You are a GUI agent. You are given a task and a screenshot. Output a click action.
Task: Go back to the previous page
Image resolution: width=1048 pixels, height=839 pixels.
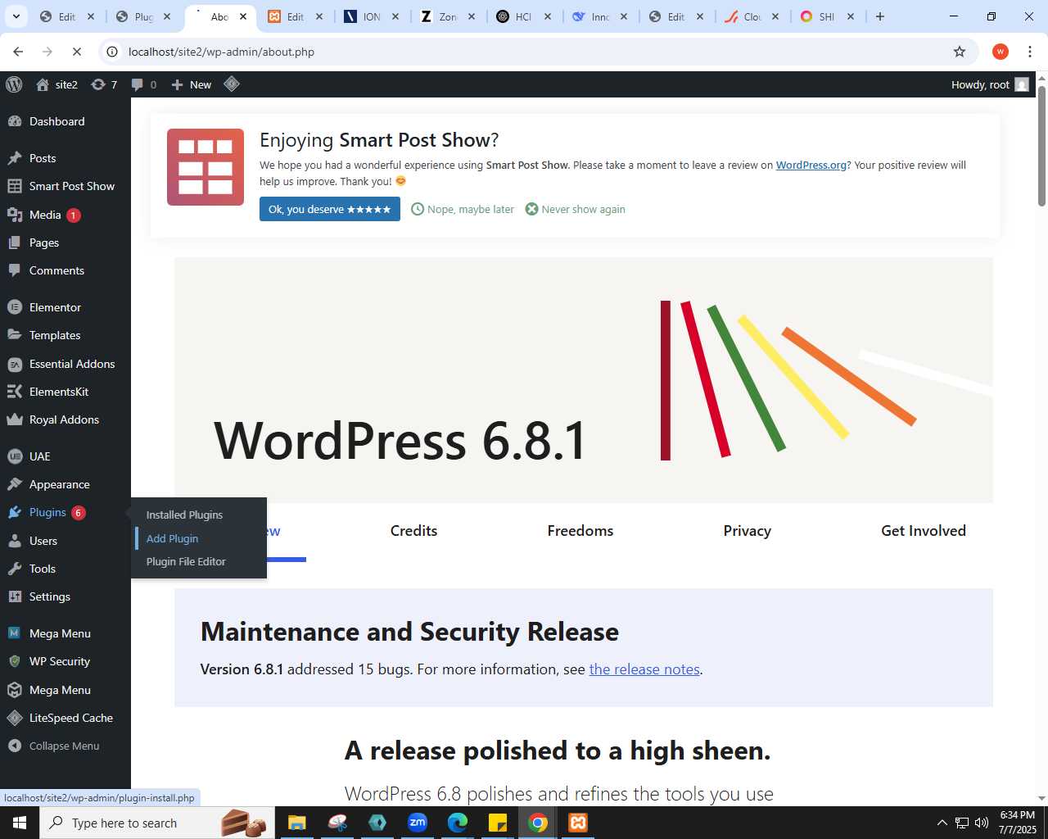(x=18, y=52)
